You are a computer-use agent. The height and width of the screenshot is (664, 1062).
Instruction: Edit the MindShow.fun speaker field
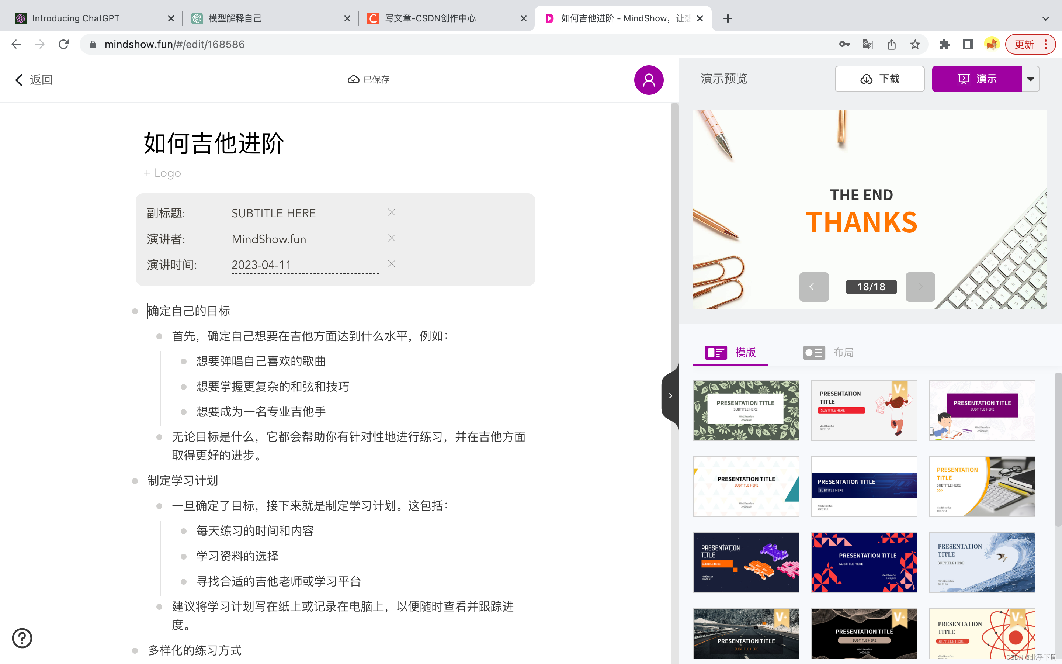(x=305, y=239)
